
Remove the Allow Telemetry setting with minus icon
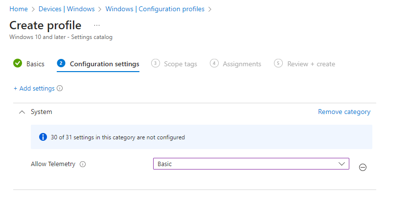point(363,167)
